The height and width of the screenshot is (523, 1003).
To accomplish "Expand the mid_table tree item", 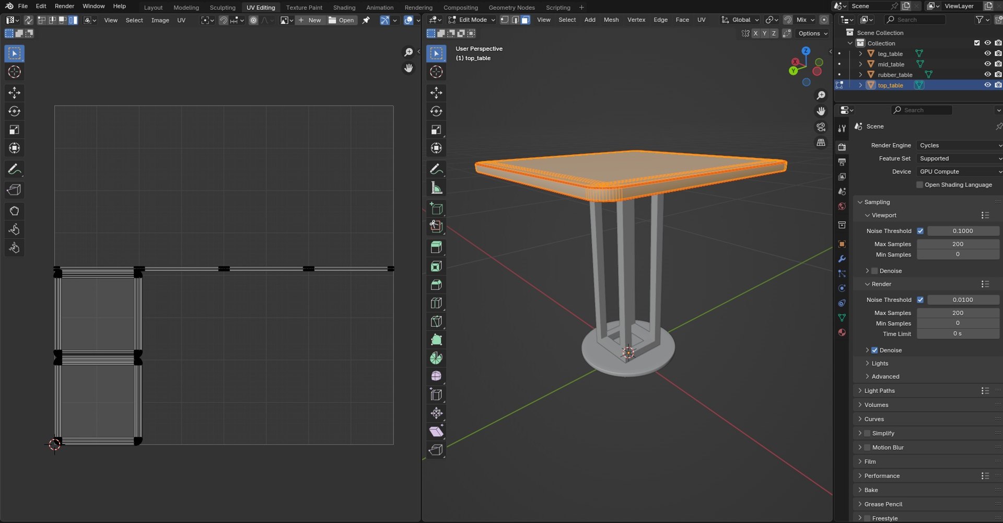I will tap(860, 64).
